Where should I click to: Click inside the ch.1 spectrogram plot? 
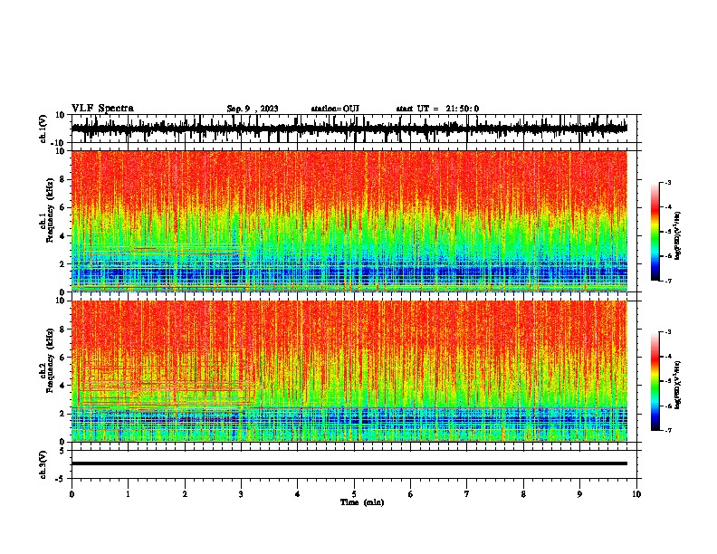pyautogui.click(x=349, y=221)
